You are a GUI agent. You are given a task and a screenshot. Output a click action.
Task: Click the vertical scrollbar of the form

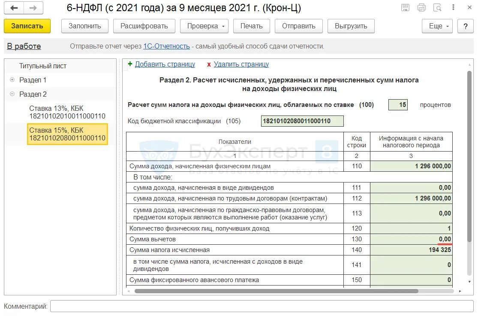469,156
